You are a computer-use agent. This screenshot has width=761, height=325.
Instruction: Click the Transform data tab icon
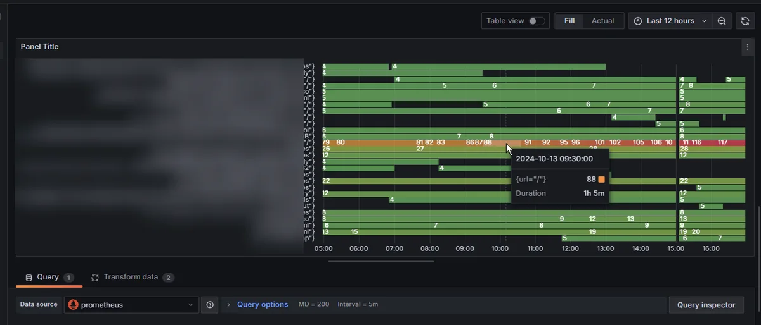tap(95, 278)
